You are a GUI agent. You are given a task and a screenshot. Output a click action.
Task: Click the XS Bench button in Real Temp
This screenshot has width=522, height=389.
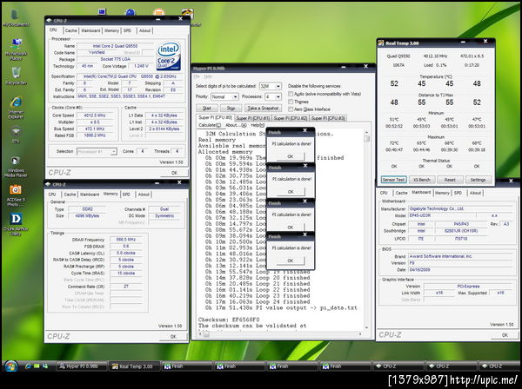(421, 180)
